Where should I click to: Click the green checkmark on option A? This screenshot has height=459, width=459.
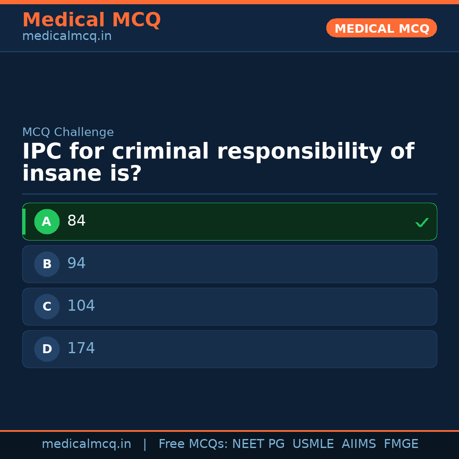pyautogui.click(x=422, y=222)
